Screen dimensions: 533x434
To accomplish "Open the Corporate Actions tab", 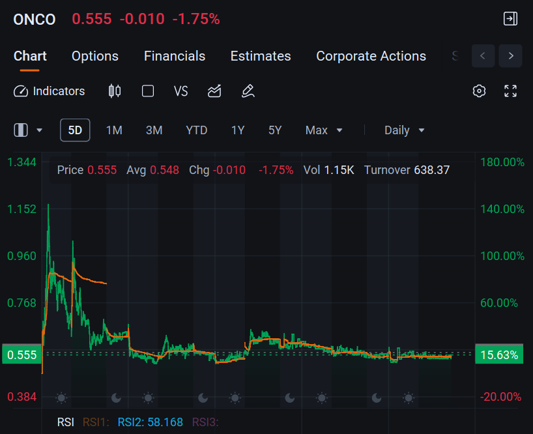I will coord(371,56).
